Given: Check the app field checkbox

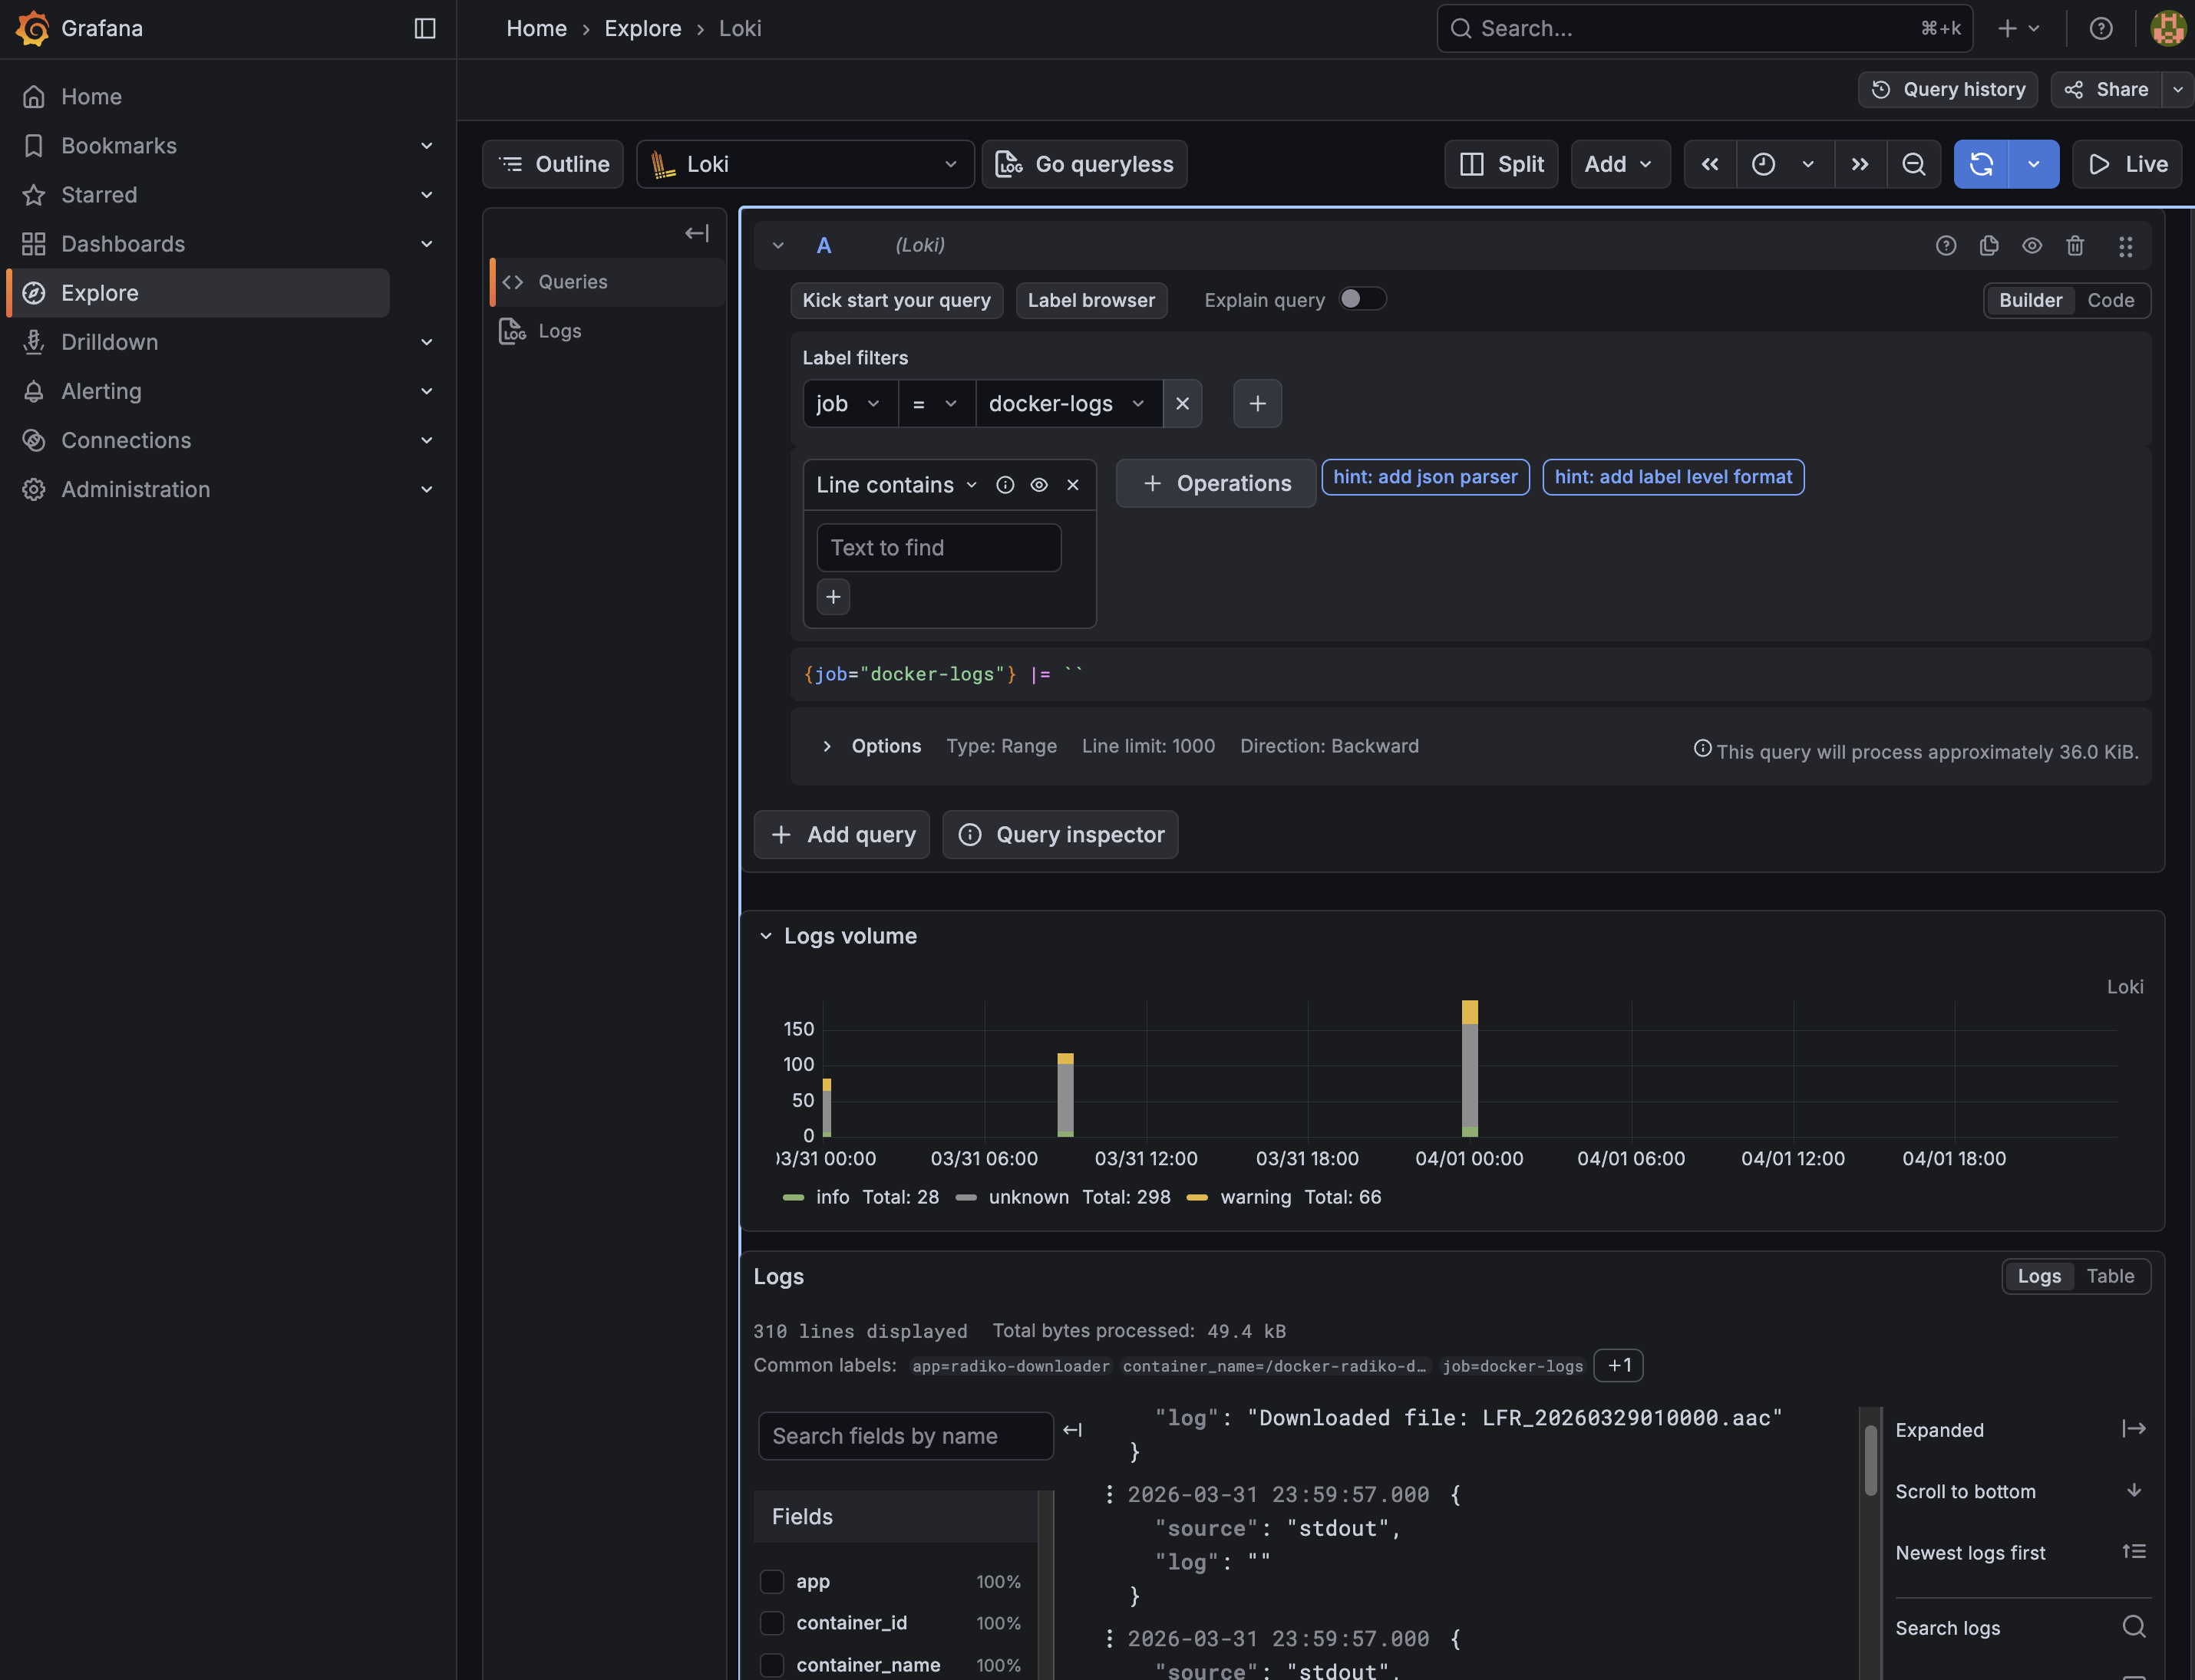Looking at the screenshot, I should click(771, 1581).
